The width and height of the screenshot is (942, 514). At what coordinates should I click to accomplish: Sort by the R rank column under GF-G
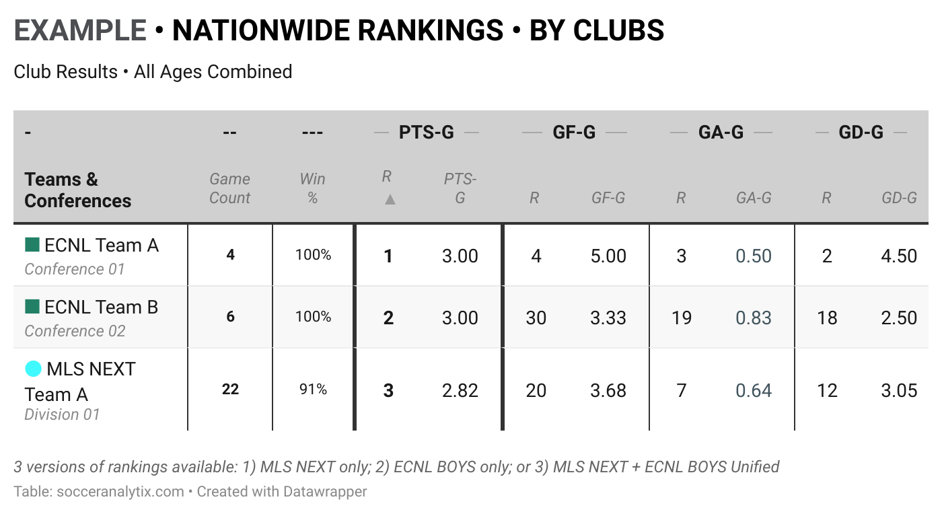coord(534,198)
